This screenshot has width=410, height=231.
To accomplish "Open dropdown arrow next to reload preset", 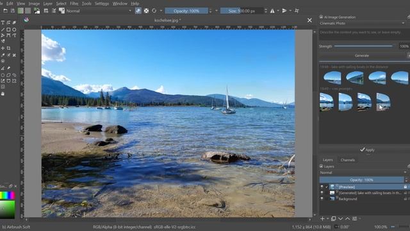I will pyautogui.click(x=161, y=11).
